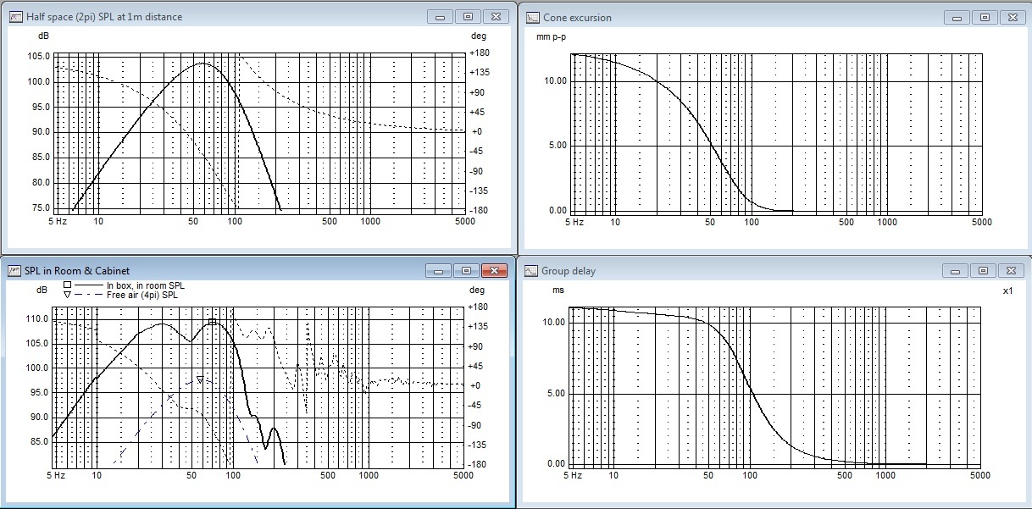Click the "Free air (4pi) SPL" legend label
1032x509 pixels.
142,295
